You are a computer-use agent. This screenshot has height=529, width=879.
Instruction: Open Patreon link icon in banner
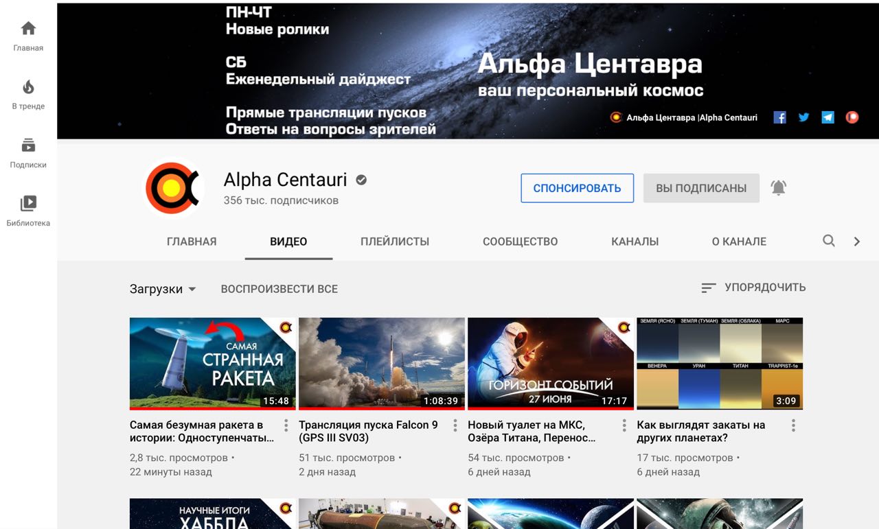(x=852, y=117)
